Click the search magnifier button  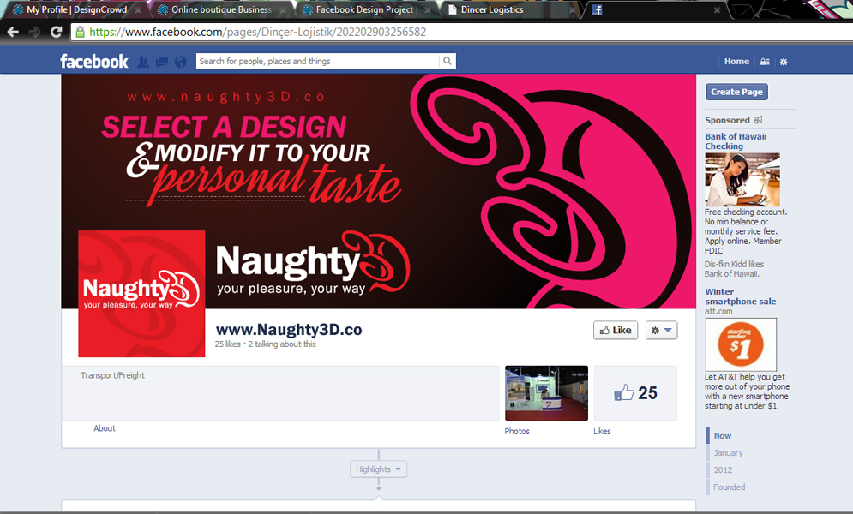(x=448, y=61)
